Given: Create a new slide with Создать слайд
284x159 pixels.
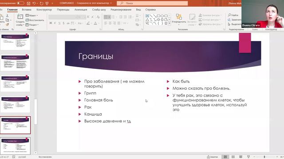Looking at the screenshot, I should [x=20, y=20].
